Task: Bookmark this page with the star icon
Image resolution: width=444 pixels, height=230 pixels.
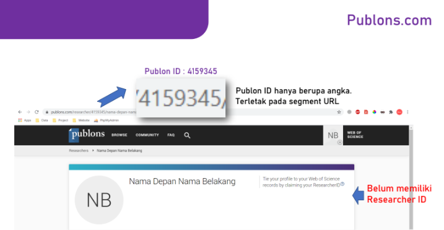Action: (x=339, y=112)
